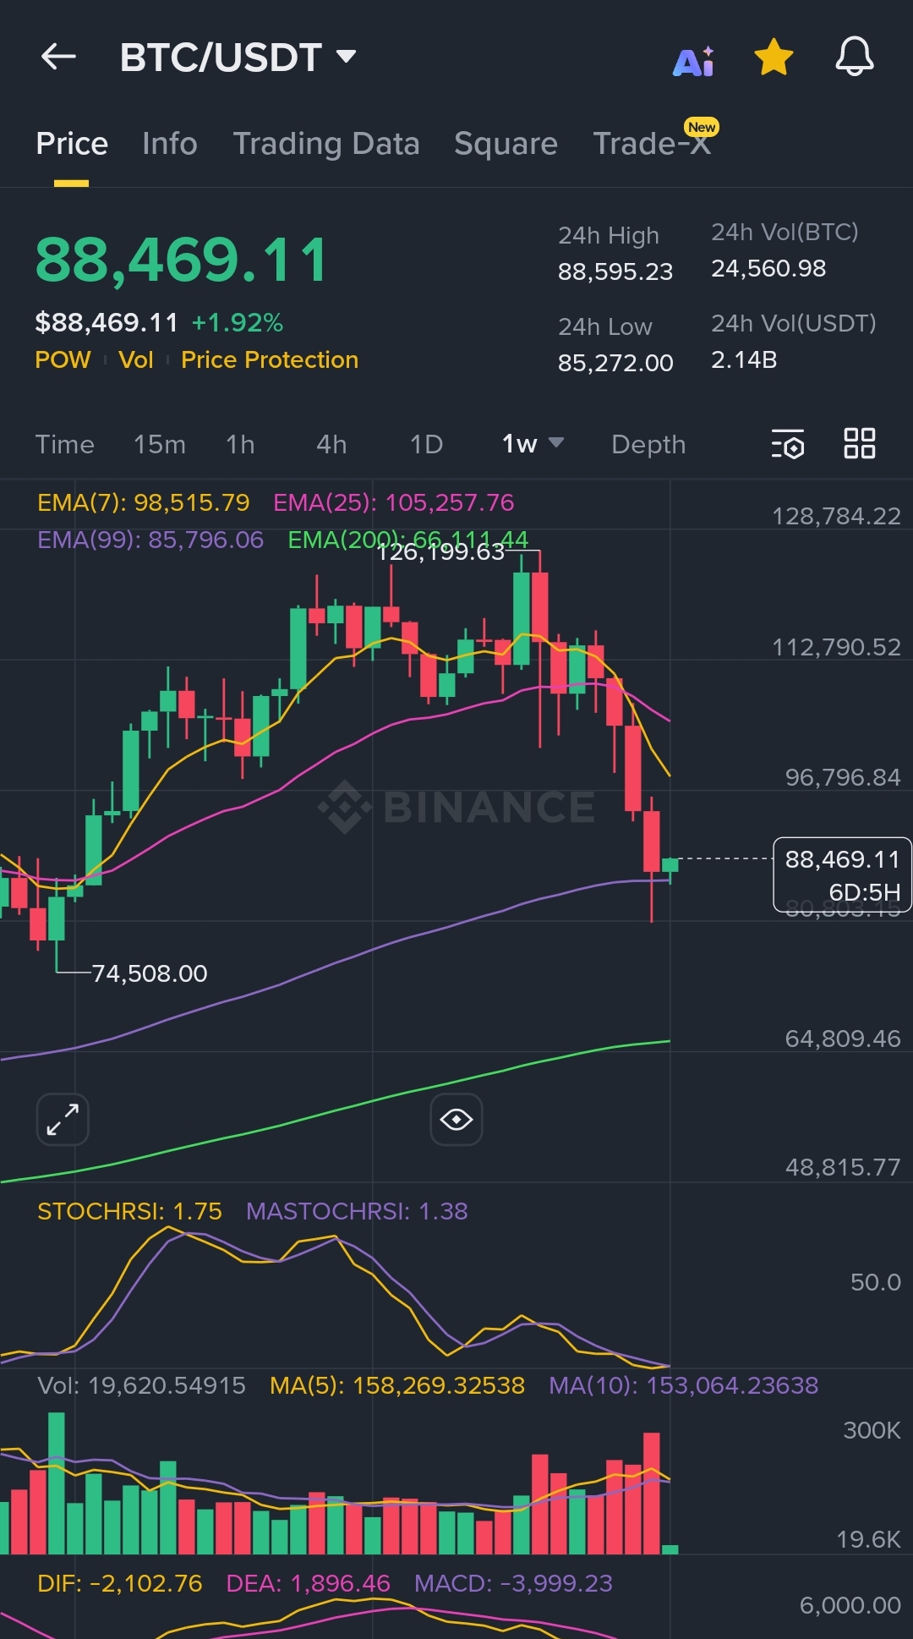Screen dimensions: 913x1639
Task: Click the current price label 88,469.11 on axis
Action: pos(842,859)
